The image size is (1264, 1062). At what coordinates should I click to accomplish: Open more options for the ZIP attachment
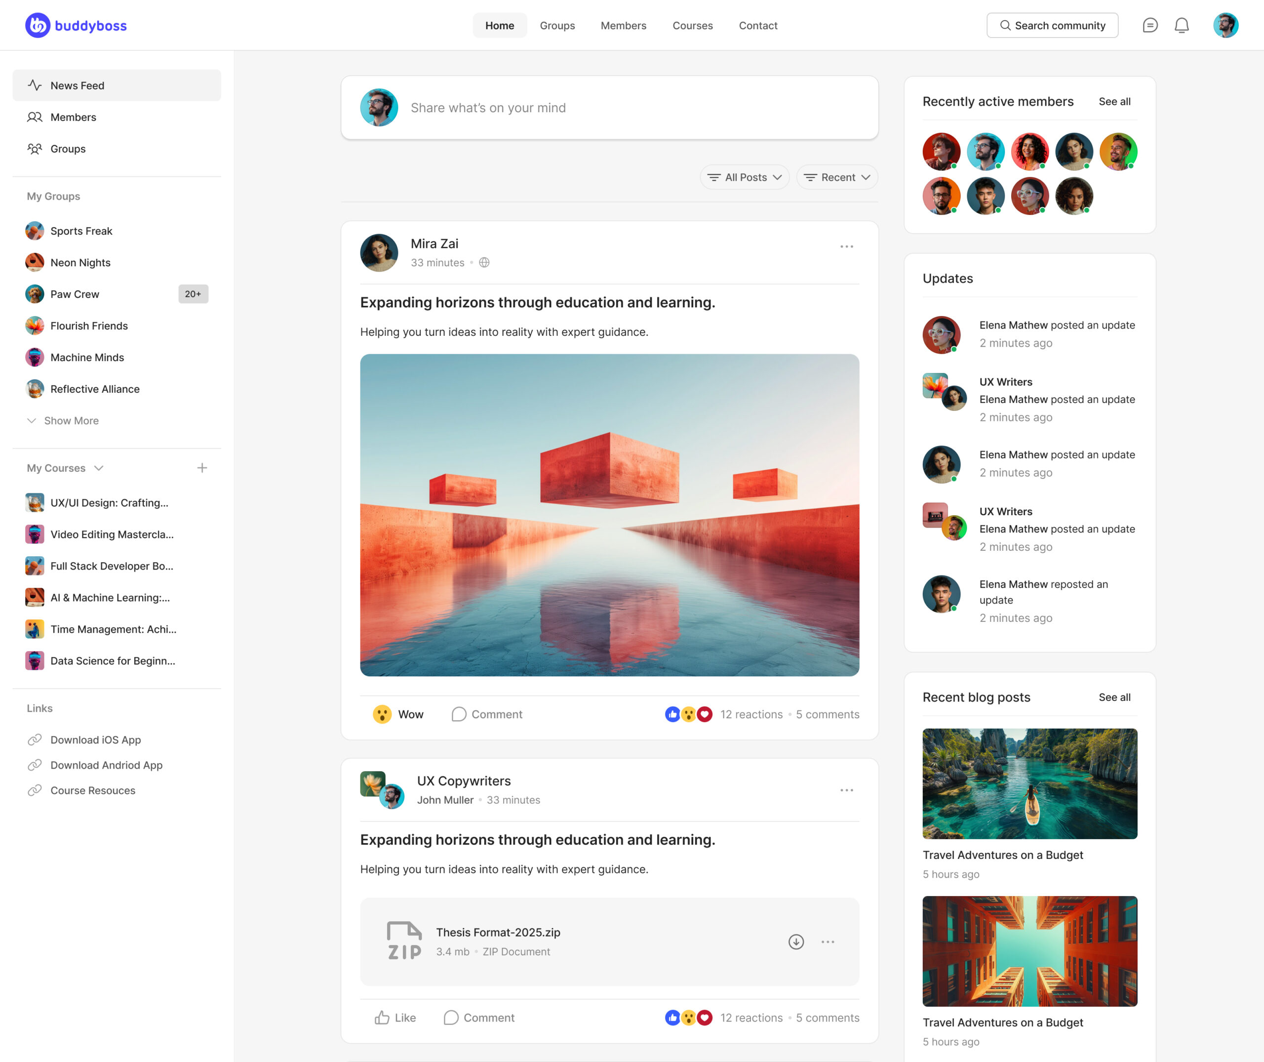click(828, 941)
